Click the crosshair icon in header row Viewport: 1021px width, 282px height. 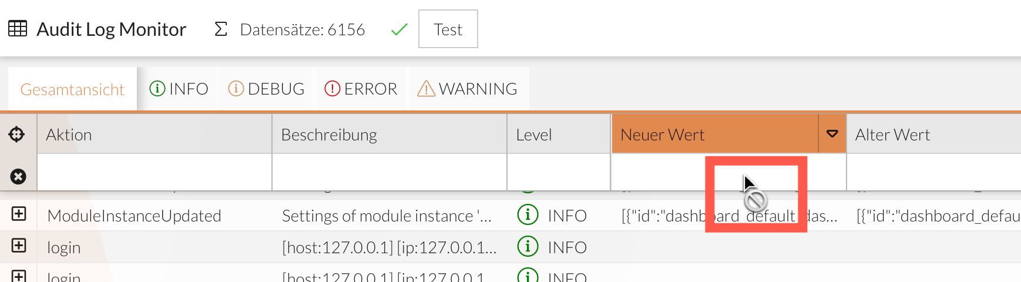click(x=16, y=135)
